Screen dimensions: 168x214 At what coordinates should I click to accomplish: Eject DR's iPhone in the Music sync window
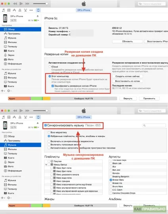38,123
